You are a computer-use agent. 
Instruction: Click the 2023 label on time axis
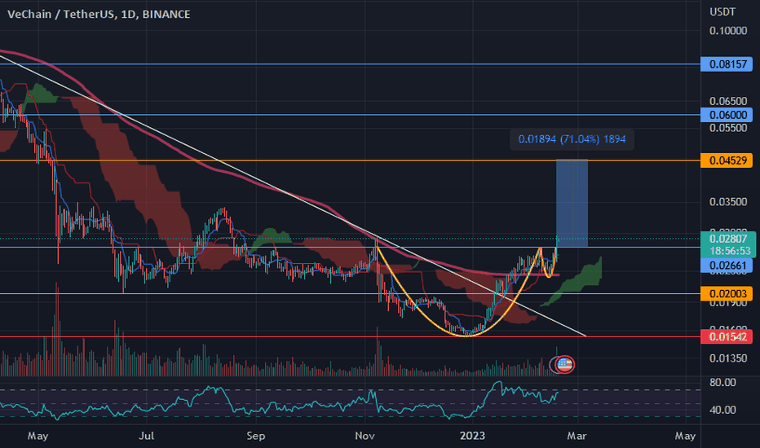click(473, 436)
